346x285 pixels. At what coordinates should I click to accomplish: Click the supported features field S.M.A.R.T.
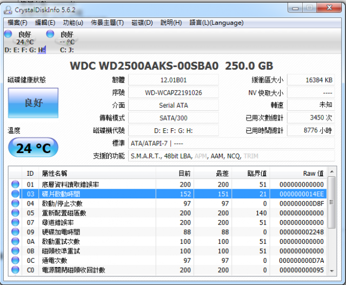click(231, 156)
